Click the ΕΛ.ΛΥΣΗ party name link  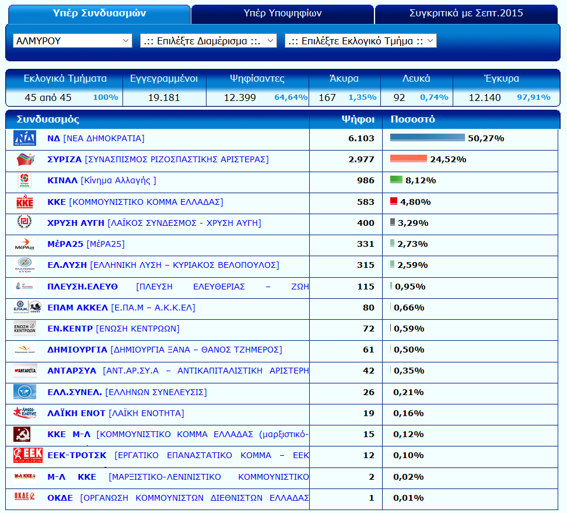67,265
